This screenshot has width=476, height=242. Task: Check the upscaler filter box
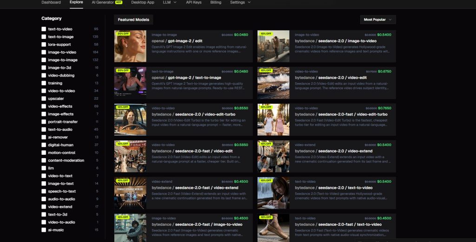tap(44, 98)
